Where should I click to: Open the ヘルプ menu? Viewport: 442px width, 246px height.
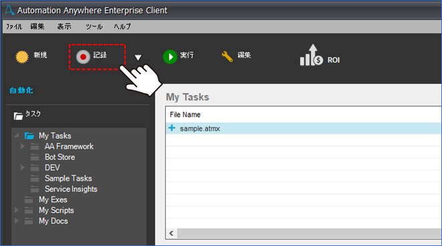(x=122, y=27)
